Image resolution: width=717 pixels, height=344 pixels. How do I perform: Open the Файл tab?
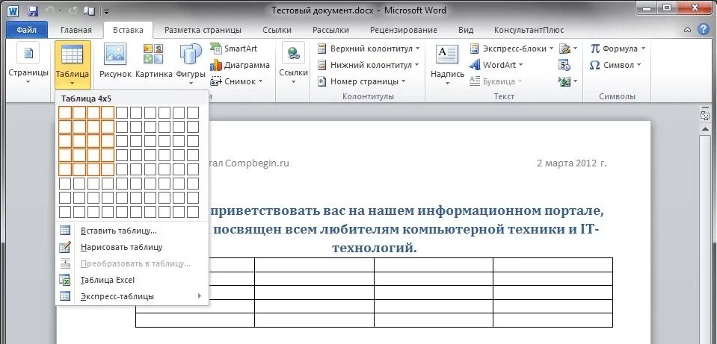coord(27,30)
